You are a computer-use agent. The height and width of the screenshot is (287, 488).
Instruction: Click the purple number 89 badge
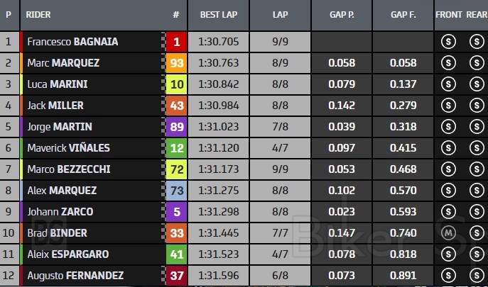(177, 127)
